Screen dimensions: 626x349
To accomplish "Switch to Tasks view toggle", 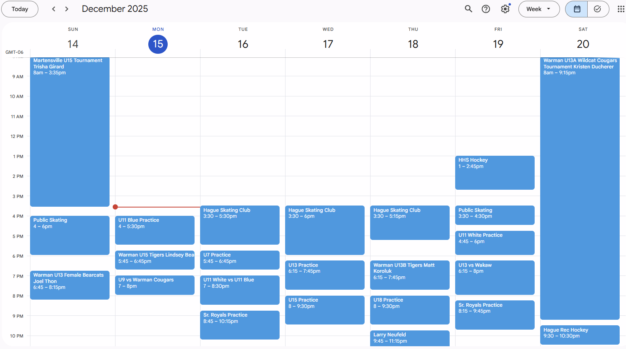I will coord(598,9).
